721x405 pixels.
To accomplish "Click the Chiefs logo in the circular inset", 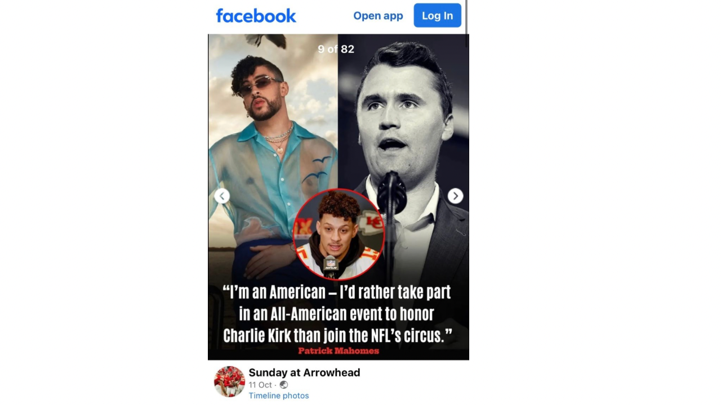I will [x=372, y=221].
